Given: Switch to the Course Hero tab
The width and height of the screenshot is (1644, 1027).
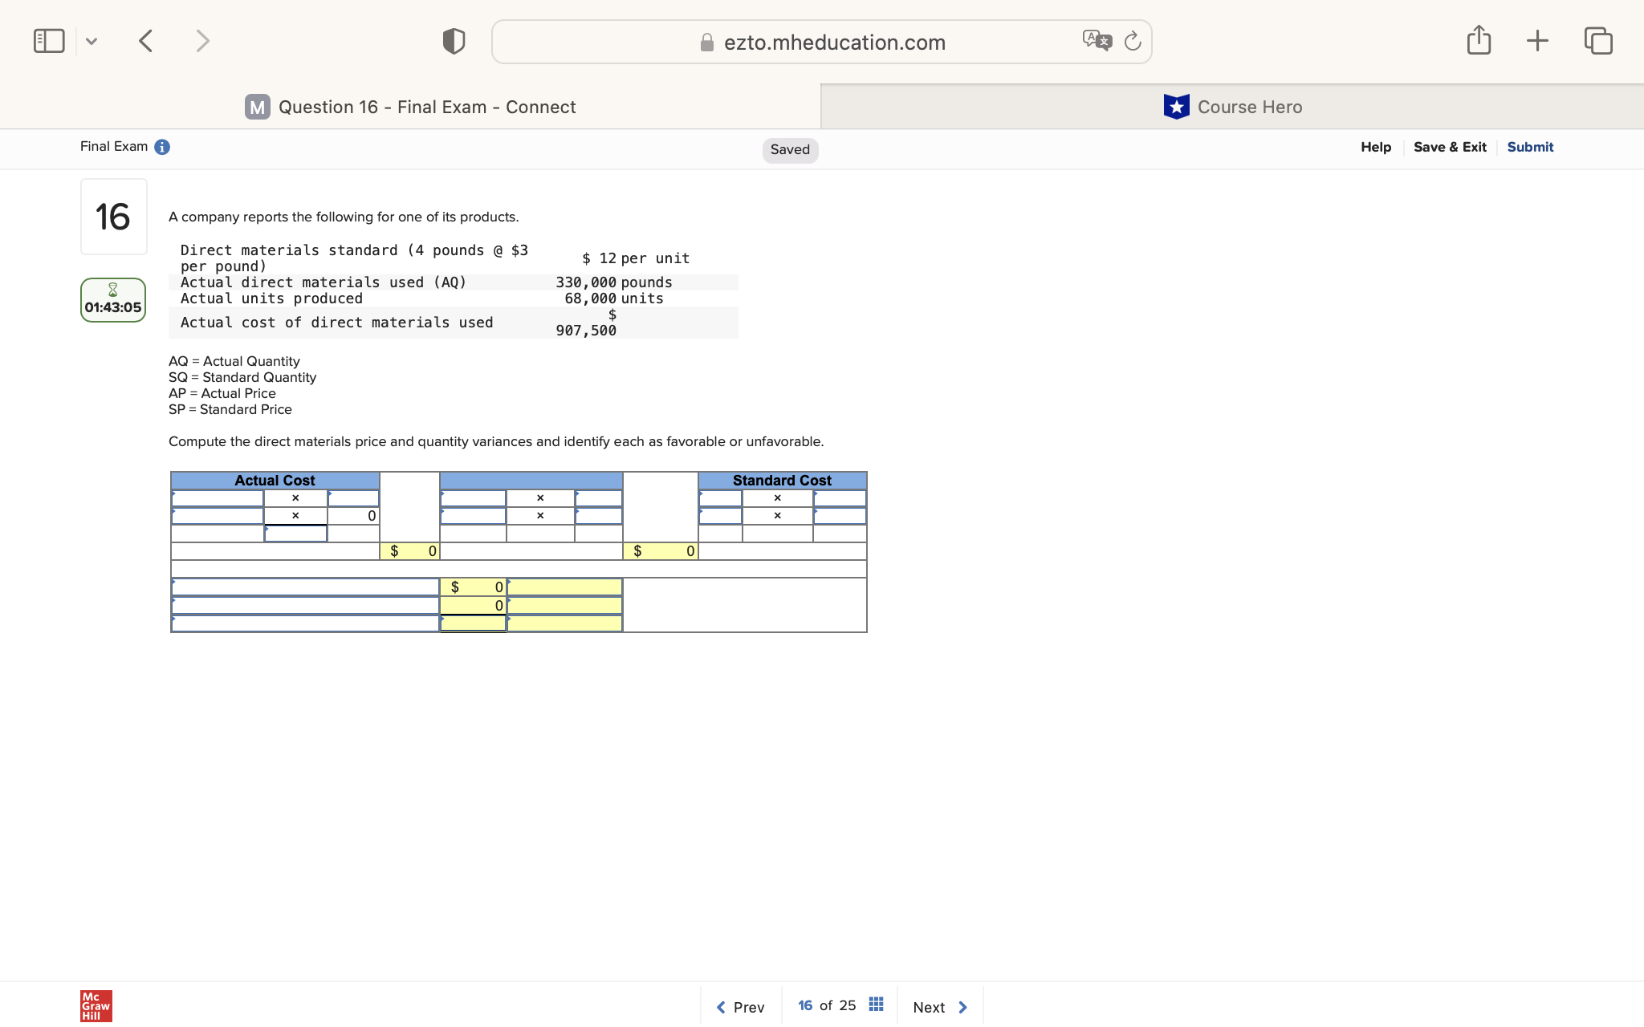Looking at the screenshot, I should tap(1232, 107).
